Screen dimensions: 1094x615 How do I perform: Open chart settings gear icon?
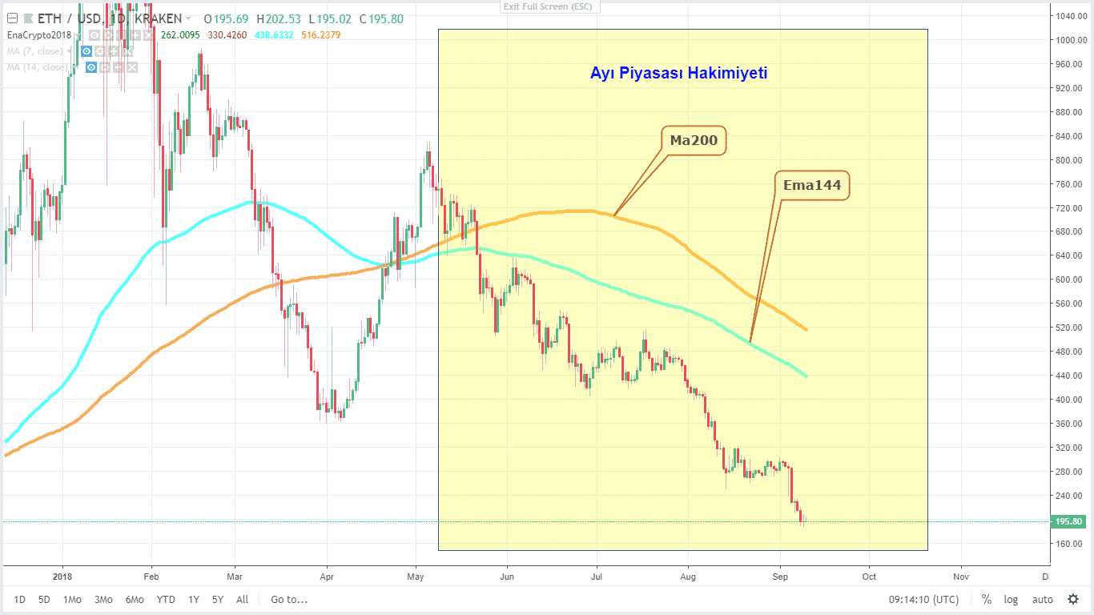1073,599
